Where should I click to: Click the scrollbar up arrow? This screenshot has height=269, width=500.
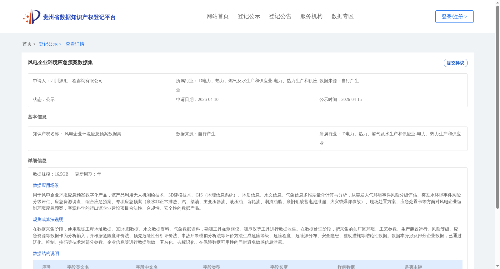(x=497, y=2)
